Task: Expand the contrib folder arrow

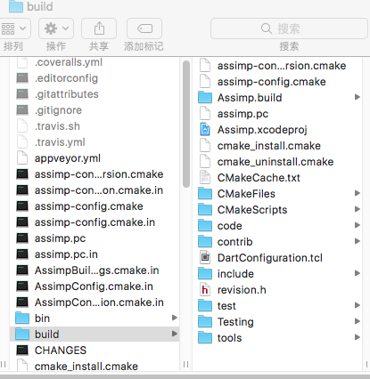Action: tap(358, 241)
